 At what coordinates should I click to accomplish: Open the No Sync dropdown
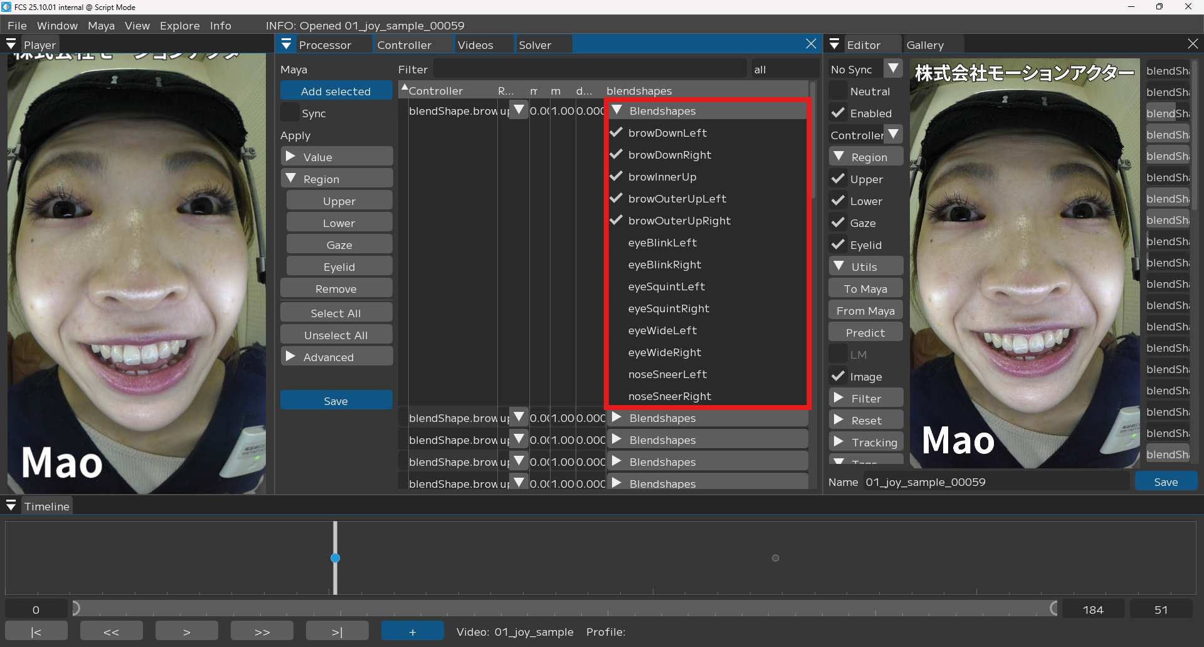pos(893,69)
